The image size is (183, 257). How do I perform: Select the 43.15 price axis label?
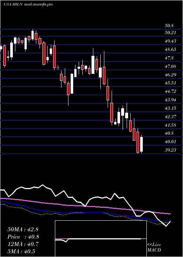(x=171, y=108)
